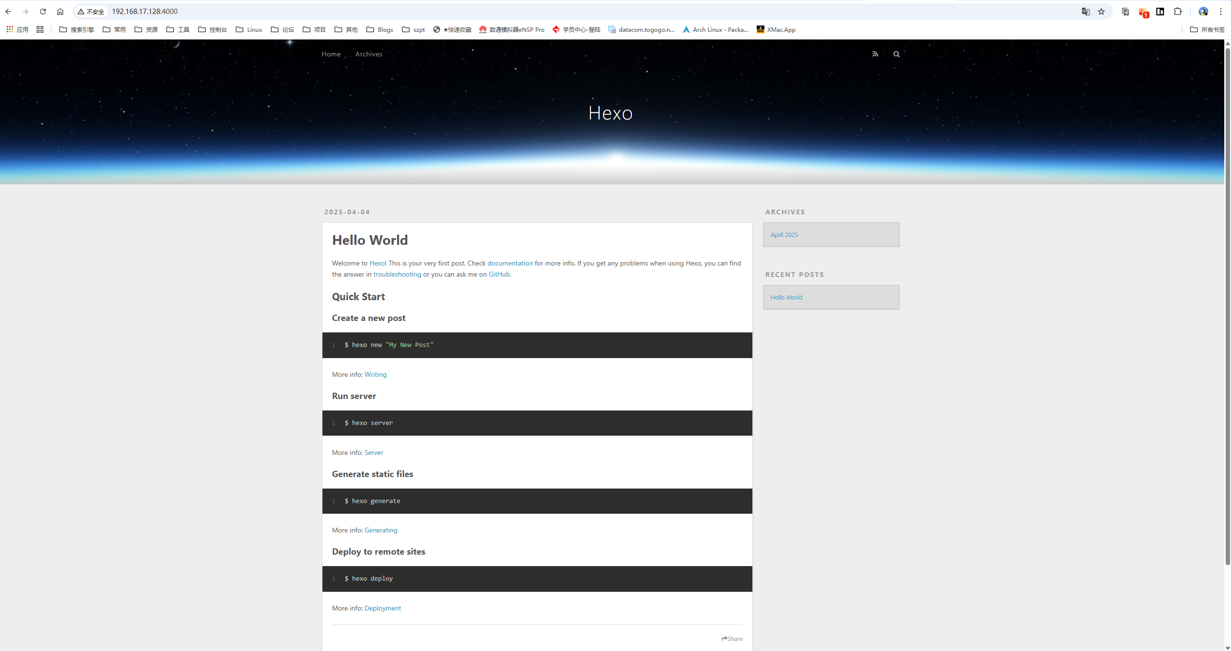Expand the 项目 bookmark folder
1231x651 pixels.
pyautogui.click(x=314, y=29)
